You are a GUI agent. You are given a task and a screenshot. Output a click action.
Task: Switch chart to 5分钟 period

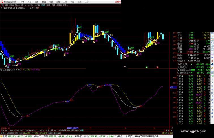tap(17, 5)
